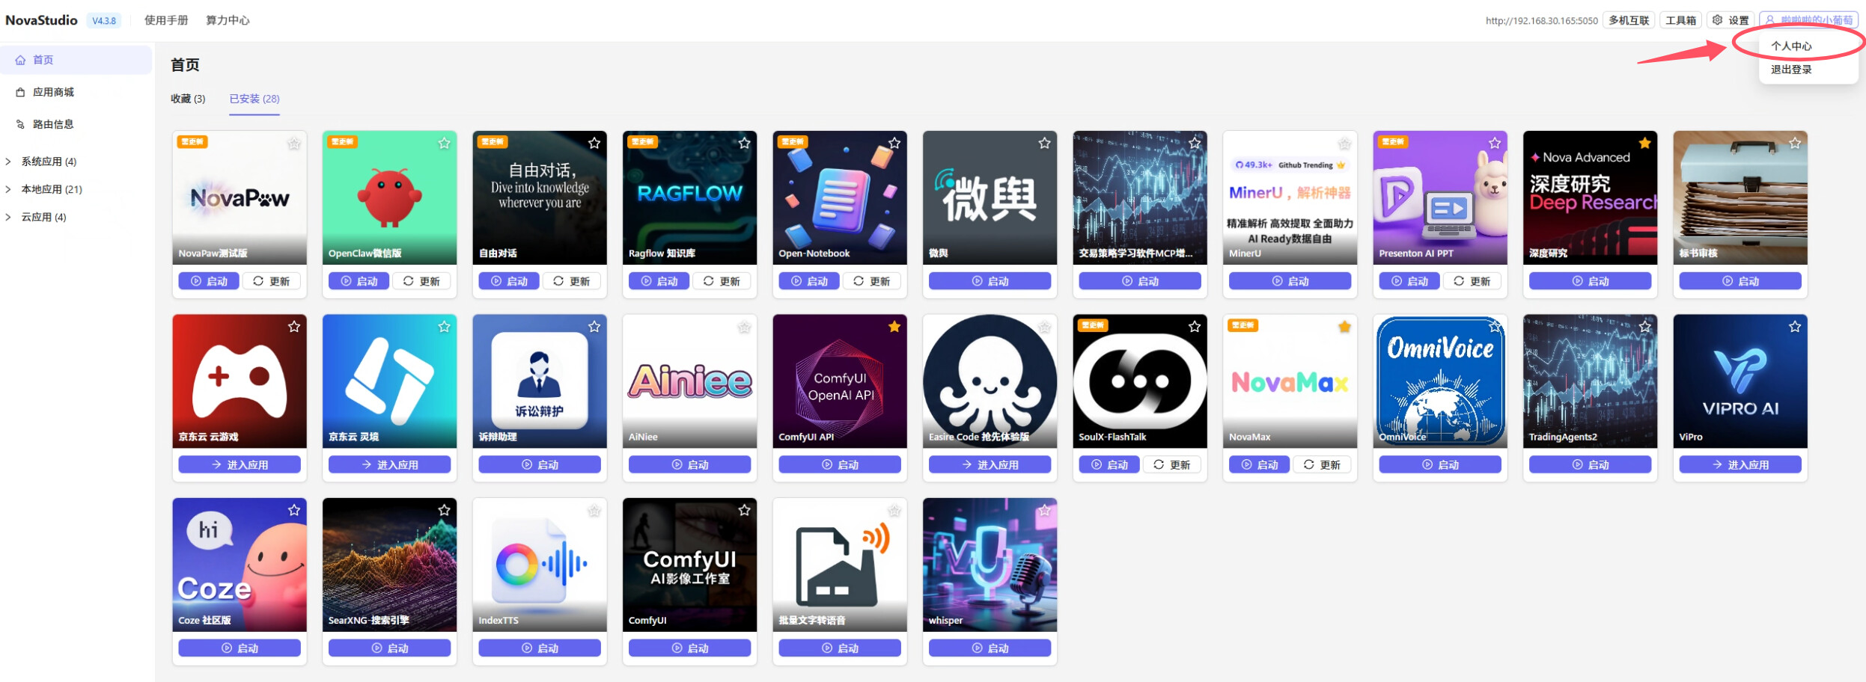Toggle favorite star on NovaPaw测试版 card
Image resolution: width=1866 pixels, height=682 pixels.
294,143
